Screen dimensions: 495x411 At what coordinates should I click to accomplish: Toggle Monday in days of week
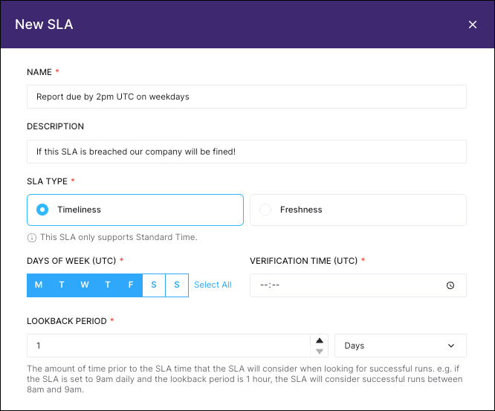(39, 285)
